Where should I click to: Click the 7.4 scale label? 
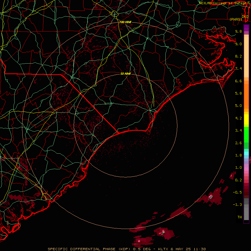click(238, 69)
